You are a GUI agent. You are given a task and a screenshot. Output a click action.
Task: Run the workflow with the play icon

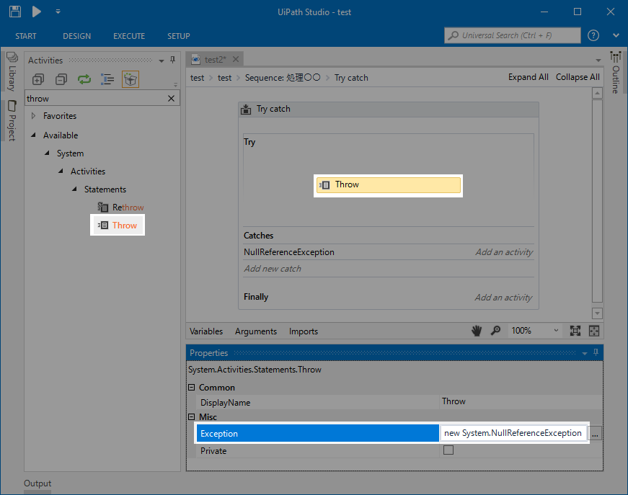[37, 12]
